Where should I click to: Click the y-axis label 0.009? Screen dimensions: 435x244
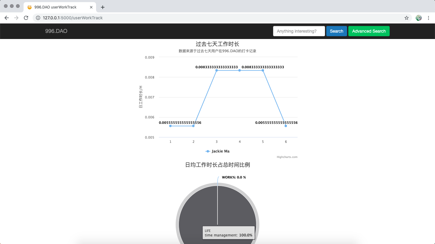tap(150, 57)
